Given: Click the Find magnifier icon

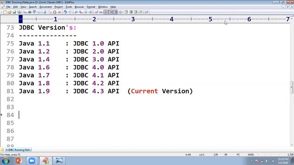Looking at the screenshot, I should pyautogui.click(x=76, y=12).
